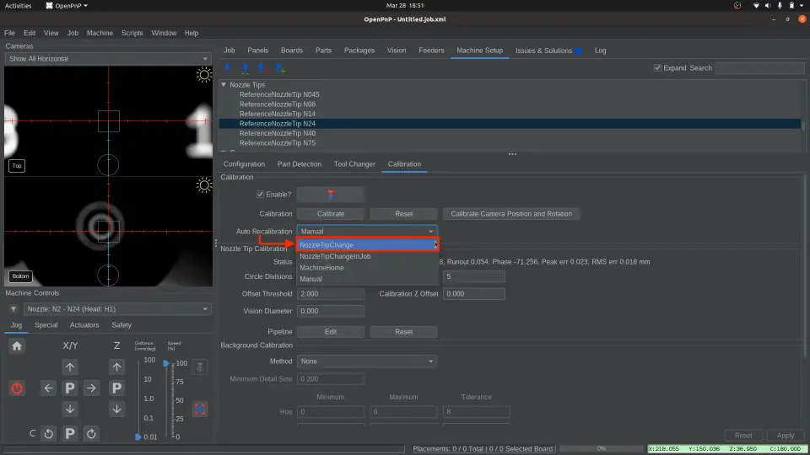Click the Speed slider track
The image size is (810, 455).
167,400
